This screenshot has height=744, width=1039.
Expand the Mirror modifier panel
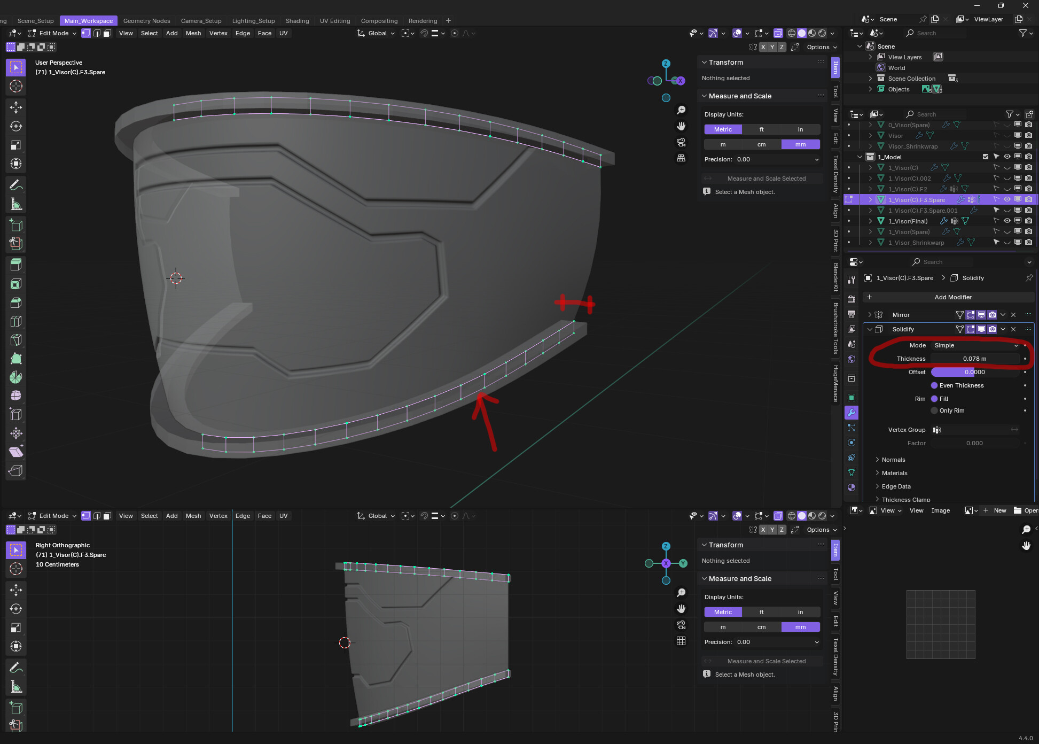870,315
